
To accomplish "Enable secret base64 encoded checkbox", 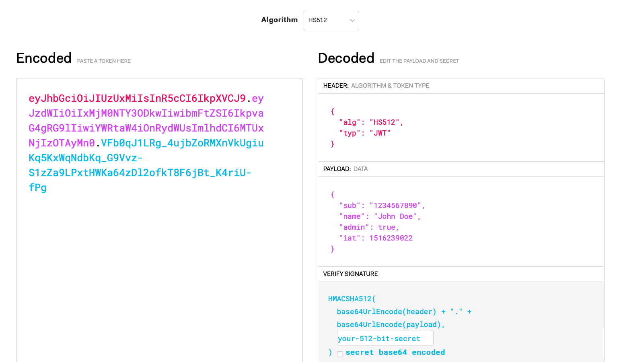I will pos(340,354).
